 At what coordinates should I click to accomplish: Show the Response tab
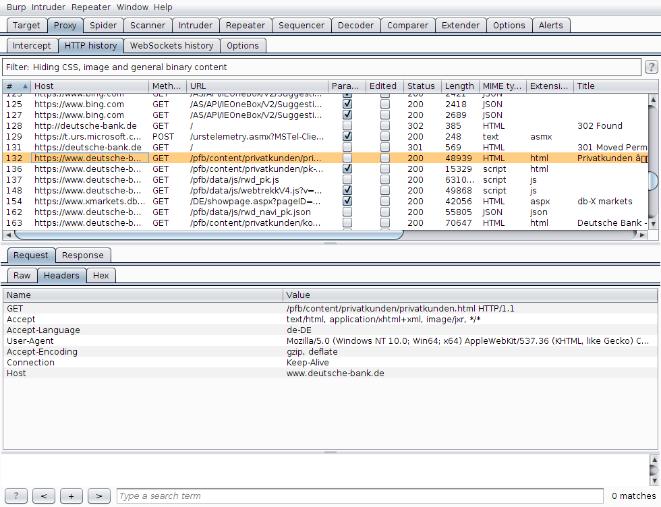(x=83, y=256)
